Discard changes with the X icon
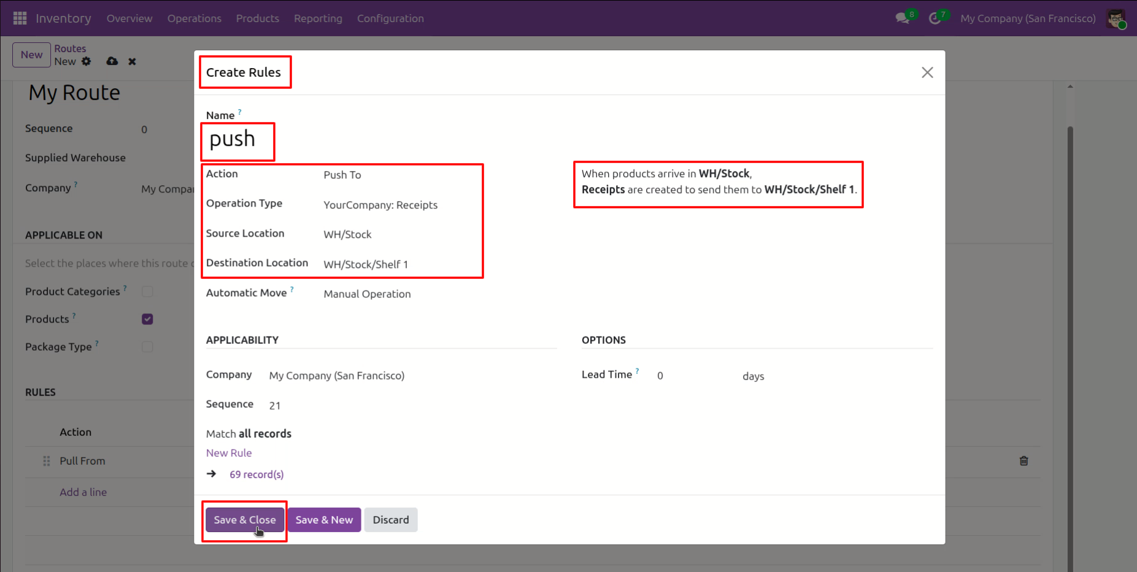1137x572 pixels. 132,61
